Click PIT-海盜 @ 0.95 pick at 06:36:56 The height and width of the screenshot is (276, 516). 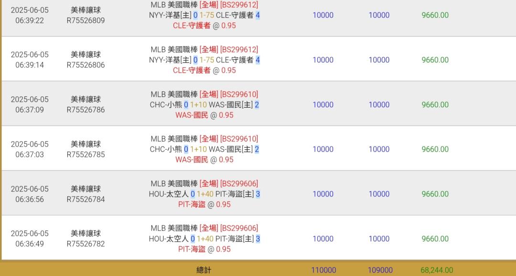pos(204,204)
